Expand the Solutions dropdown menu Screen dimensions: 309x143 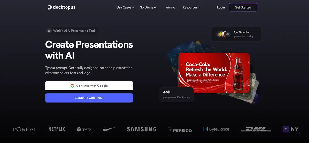point(148,7)
